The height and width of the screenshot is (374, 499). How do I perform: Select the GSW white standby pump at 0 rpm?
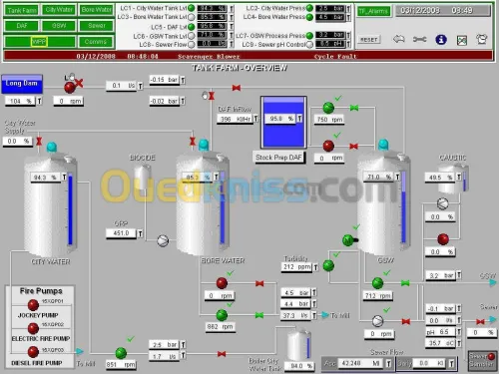click(377, 321)
